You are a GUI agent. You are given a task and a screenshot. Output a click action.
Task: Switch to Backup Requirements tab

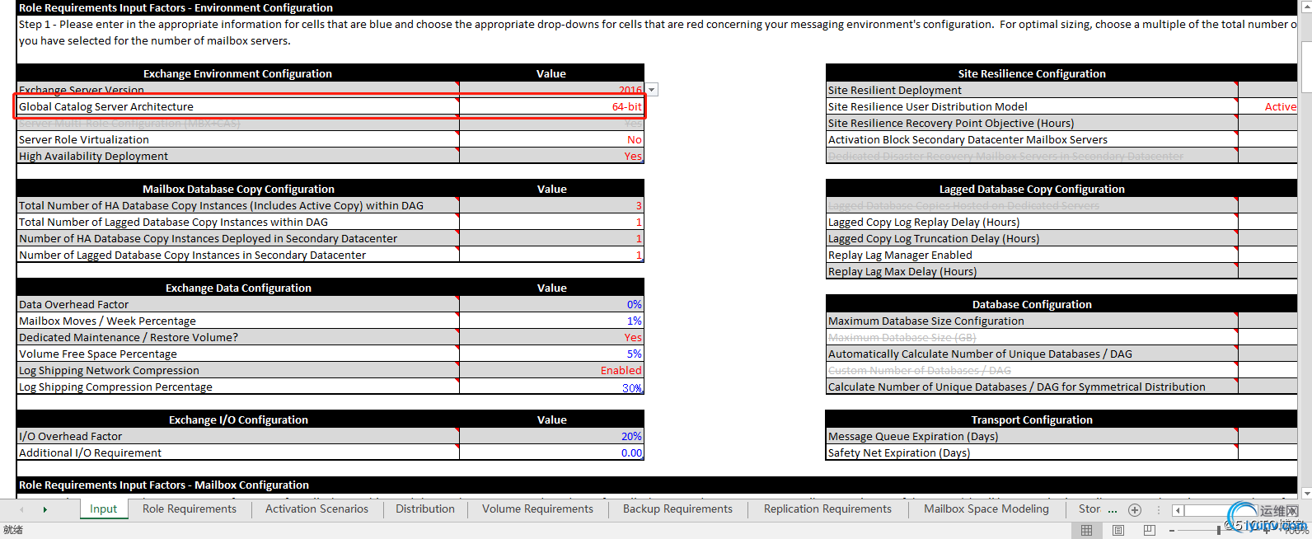(x=677, y=509)
